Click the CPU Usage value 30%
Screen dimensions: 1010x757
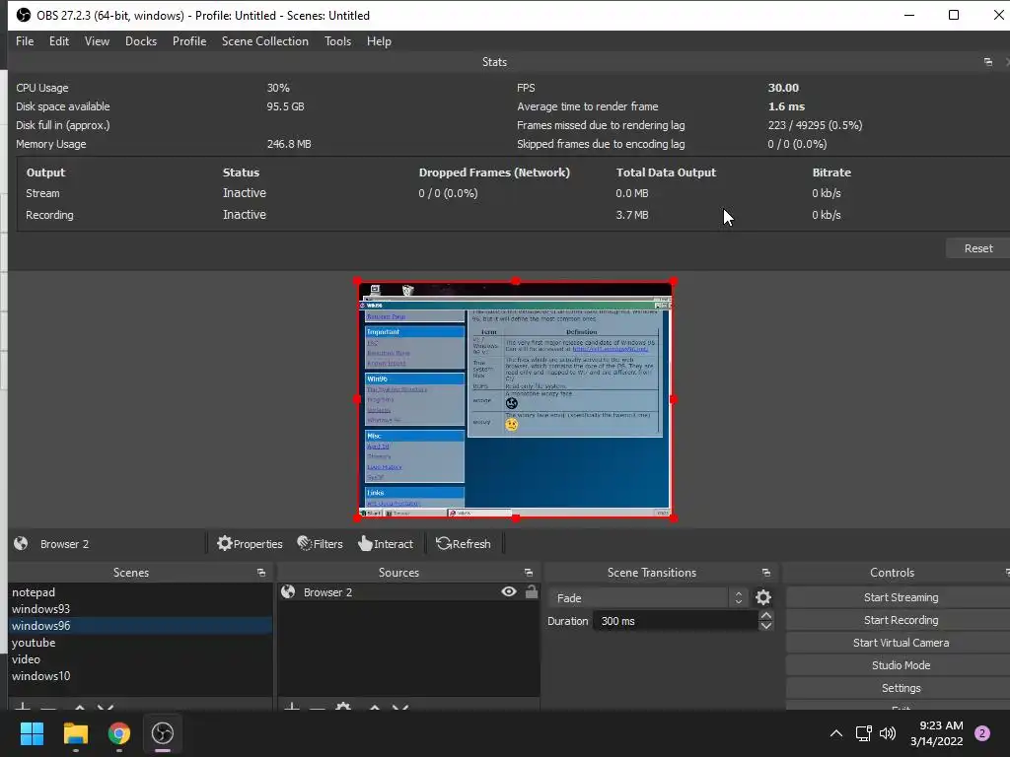pyautogui.click(x=278, y=88)
